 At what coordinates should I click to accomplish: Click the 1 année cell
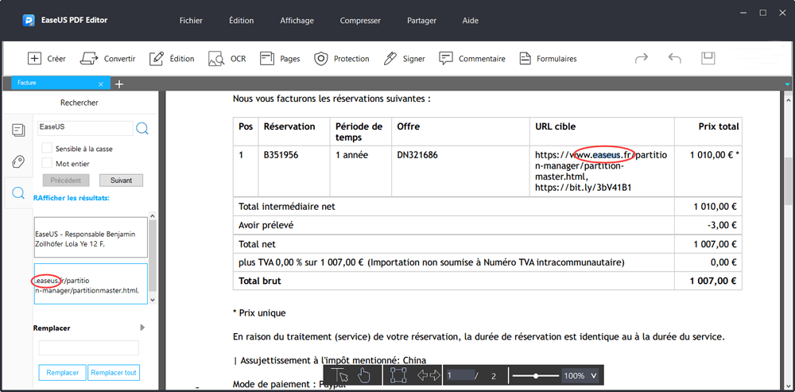pos(352,155)
